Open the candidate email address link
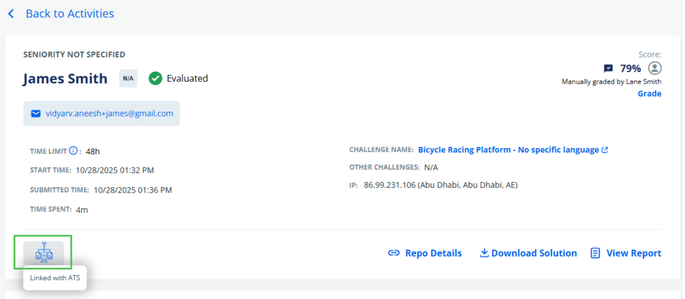Image resolution: width=685 pixels, height=299 pixels. (109, 114)
